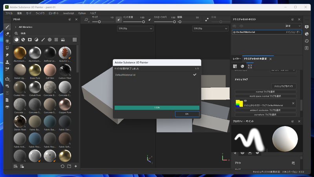
Task: Select the Clone stamp tool
Action: tap(7, 62)
